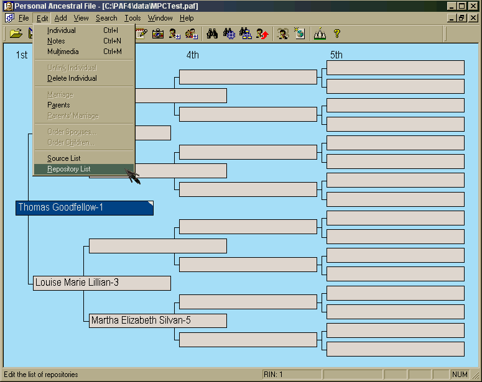Open the Help menu
The height and width of the screenshot is (382, 482).
[x=187, y=19]
